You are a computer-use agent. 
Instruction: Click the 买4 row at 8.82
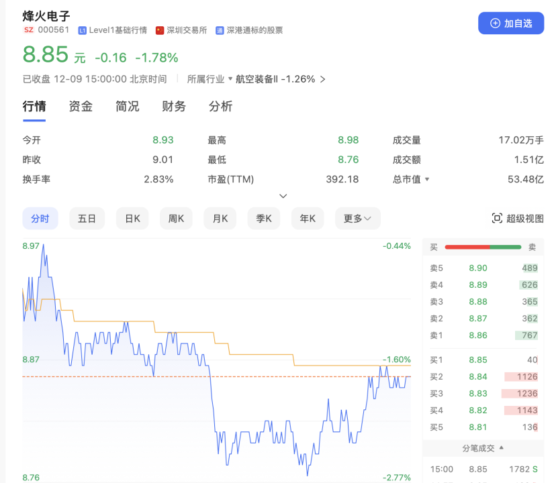(x=483, y=411)
